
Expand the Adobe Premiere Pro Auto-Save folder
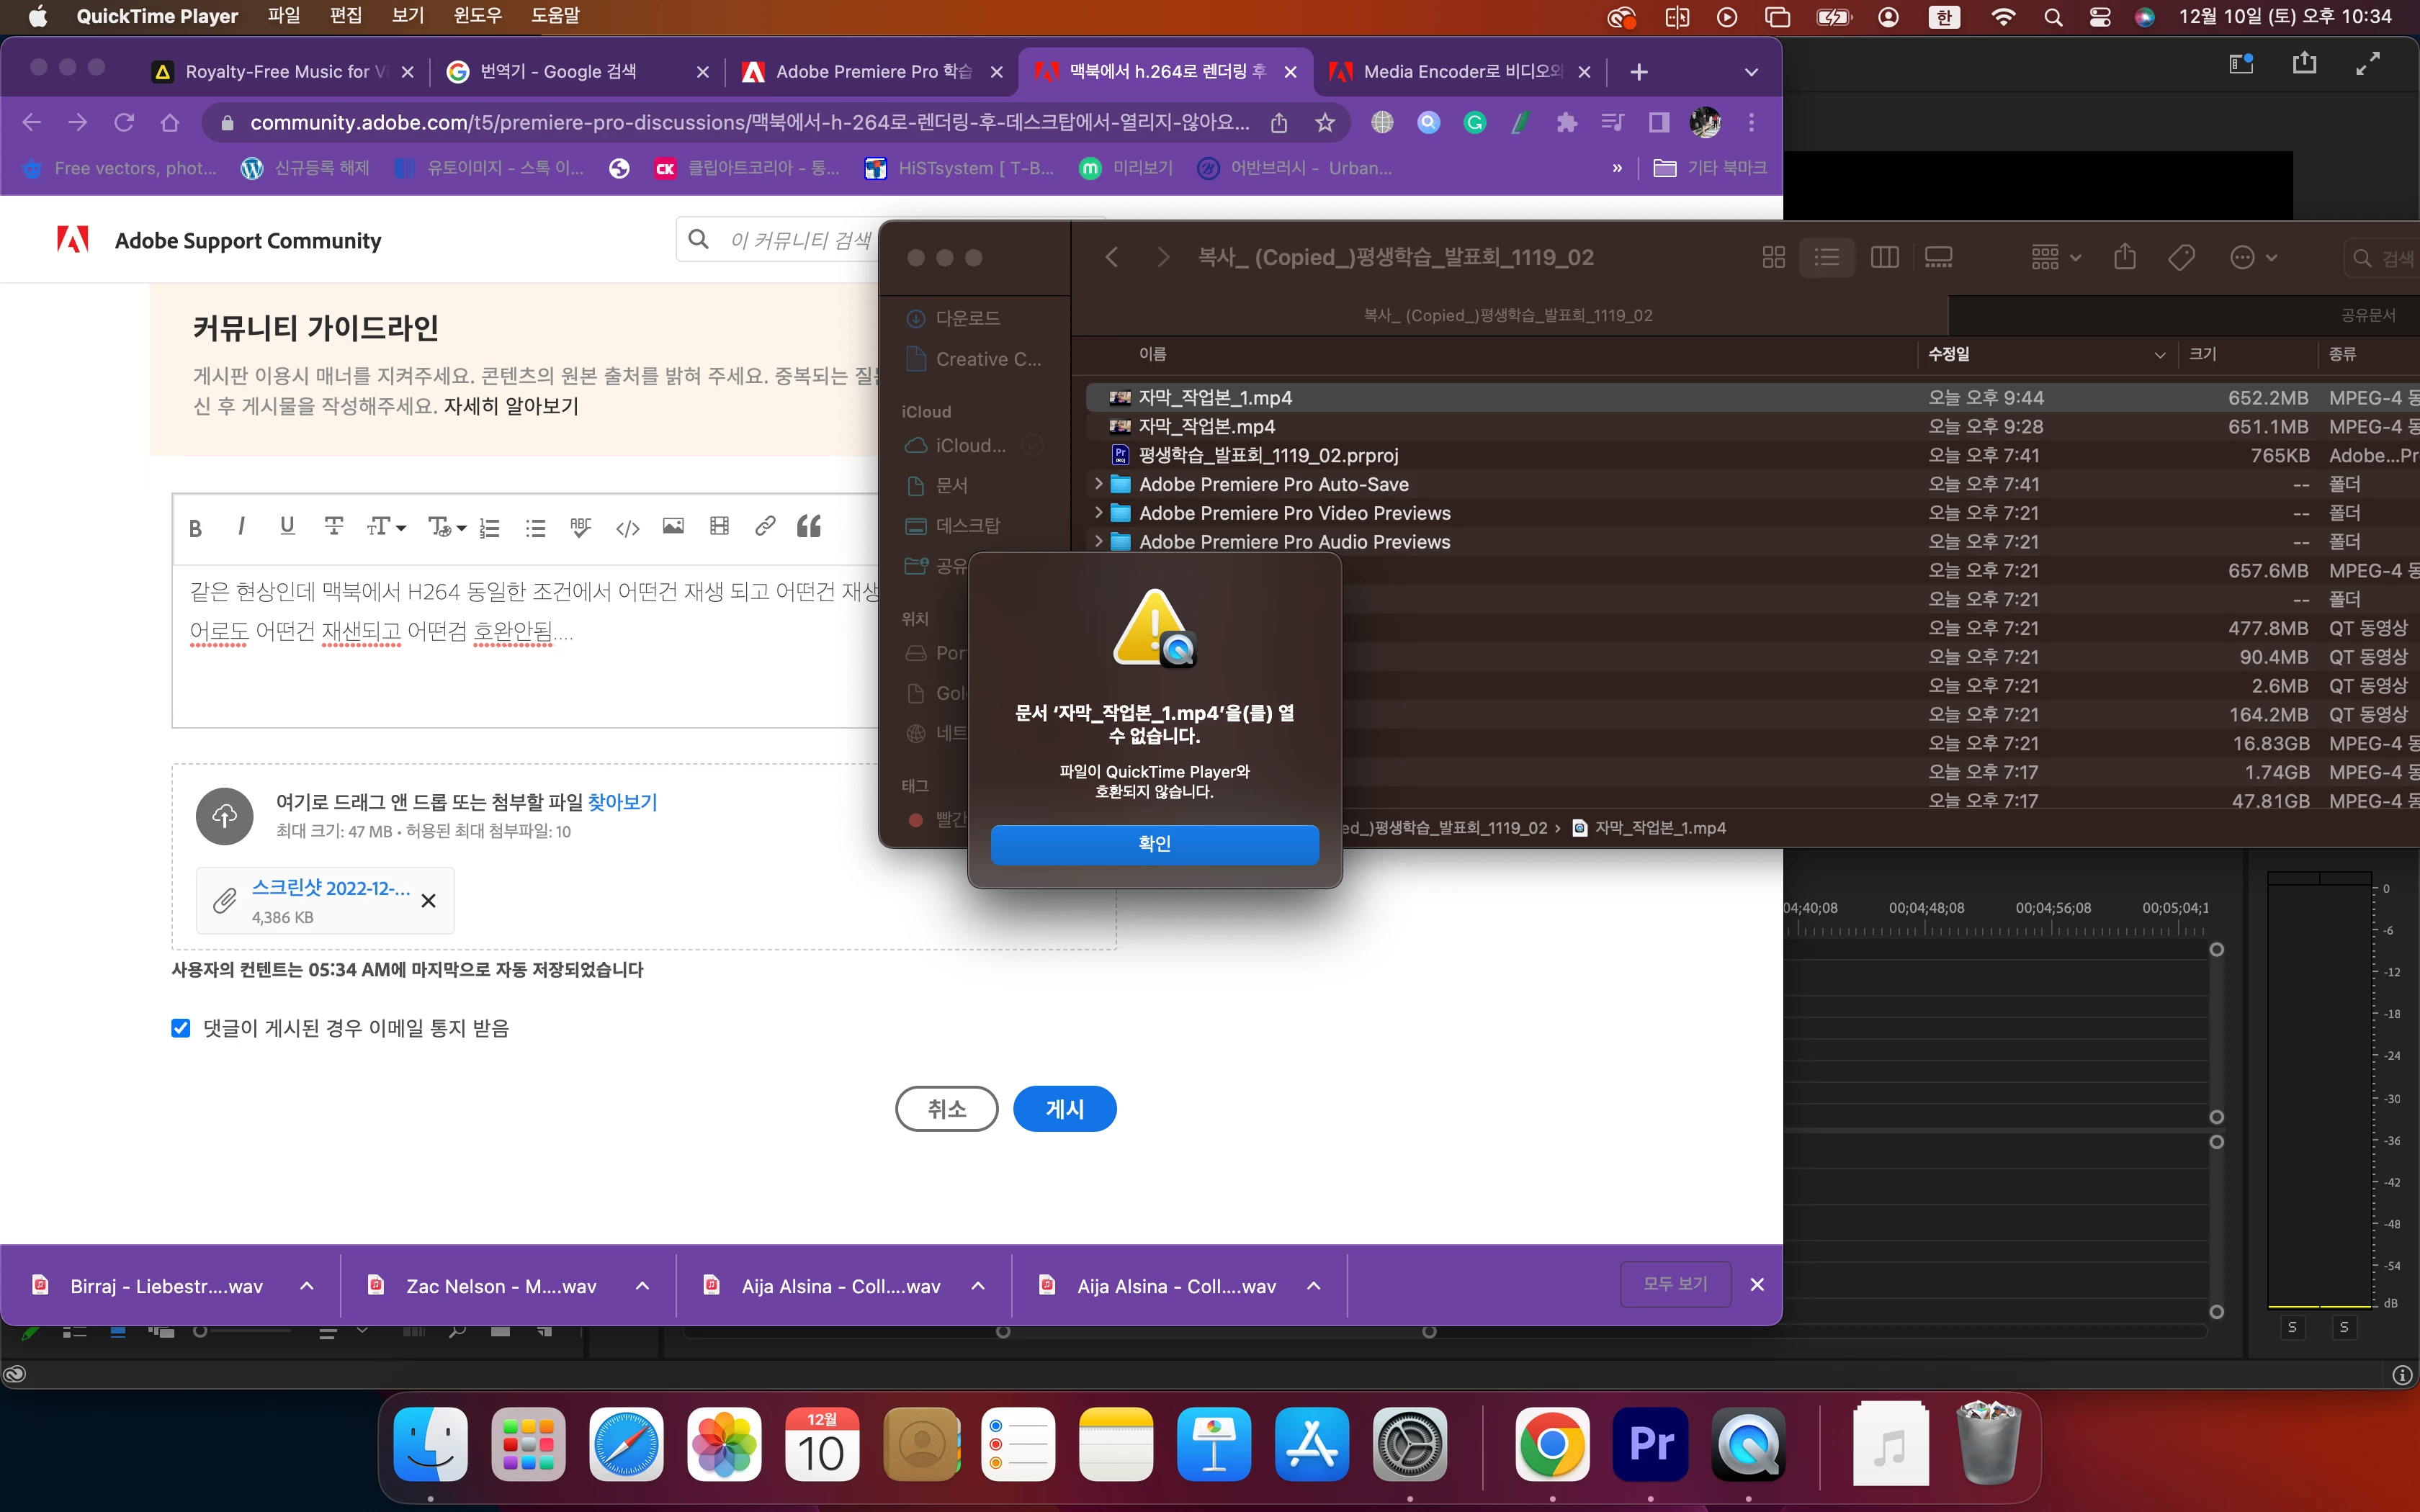[1098, 484]
